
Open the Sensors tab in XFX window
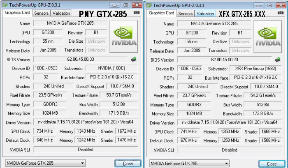click(185, 14)
